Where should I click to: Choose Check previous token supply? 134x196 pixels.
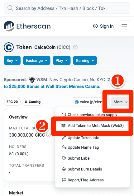point(93,114)
